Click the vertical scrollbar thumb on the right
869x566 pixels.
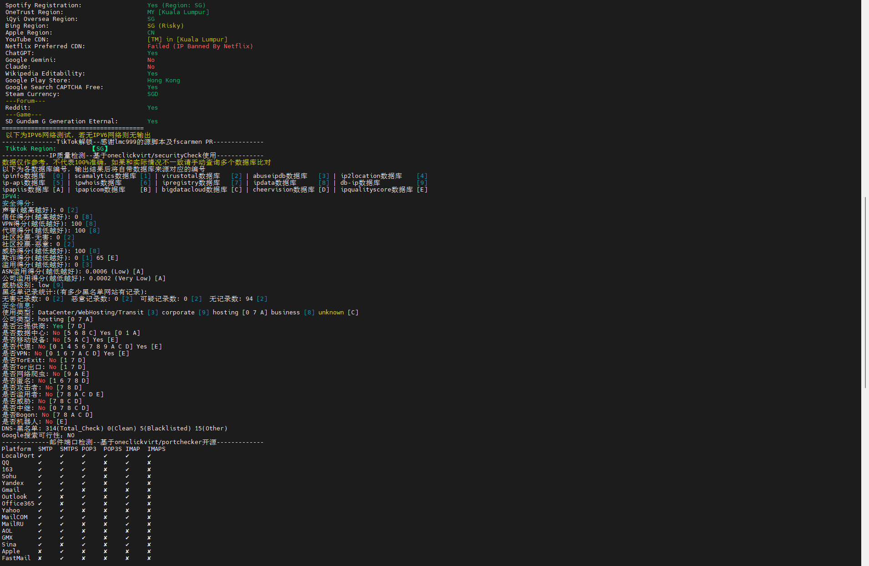click(x=865, y=292)
